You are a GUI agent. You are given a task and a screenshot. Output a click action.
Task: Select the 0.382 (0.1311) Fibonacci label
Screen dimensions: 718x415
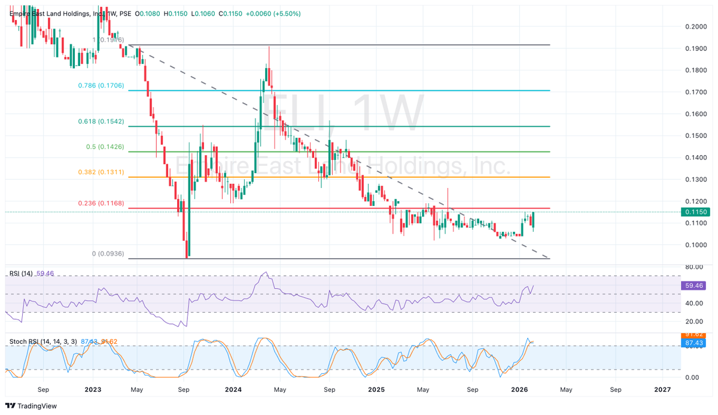[x=101, y=171]
